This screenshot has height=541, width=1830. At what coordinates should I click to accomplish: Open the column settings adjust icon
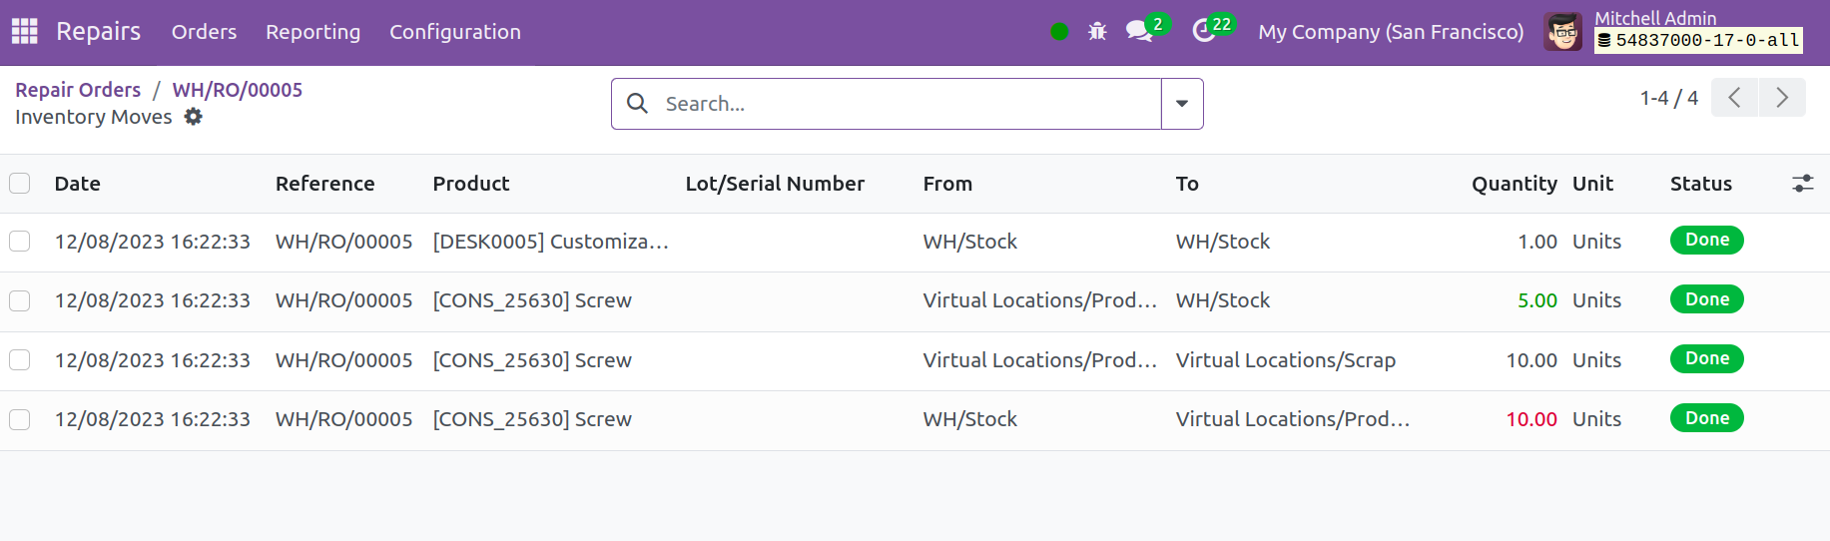tap(1802, 184)
